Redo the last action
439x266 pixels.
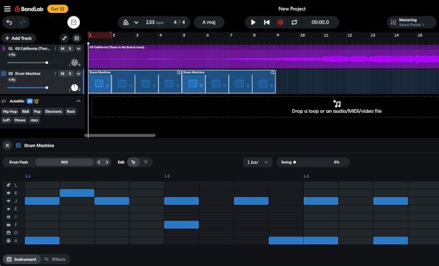[x=23, y=22]
